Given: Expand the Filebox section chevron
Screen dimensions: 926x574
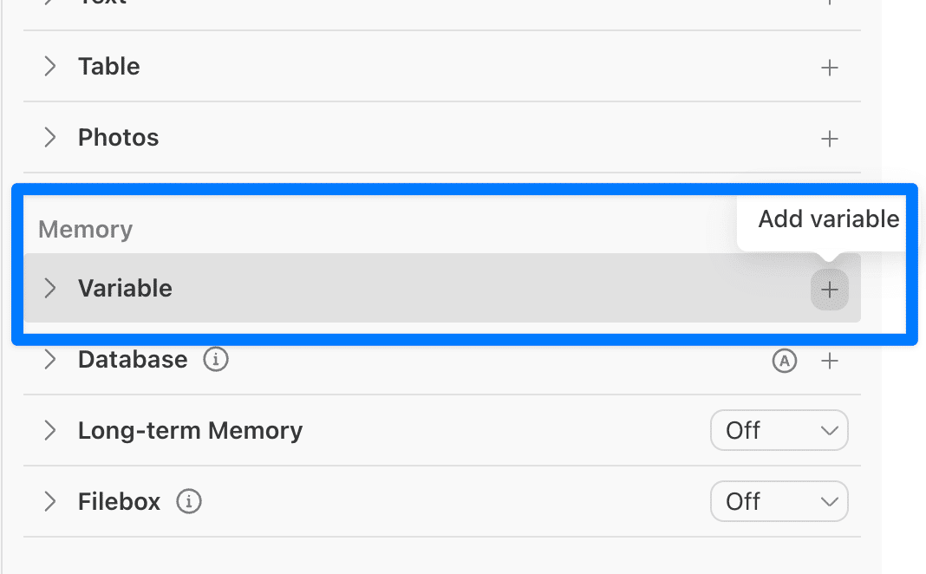Looking at the screenshot, I should (50, 502).
